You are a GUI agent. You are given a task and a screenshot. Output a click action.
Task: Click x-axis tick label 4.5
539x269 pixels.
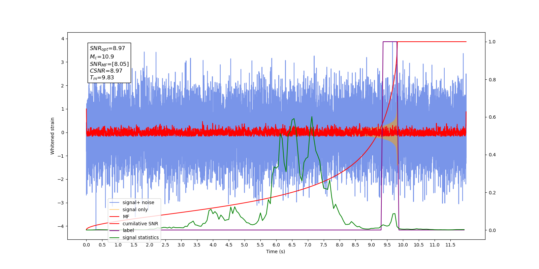[229, 245]
